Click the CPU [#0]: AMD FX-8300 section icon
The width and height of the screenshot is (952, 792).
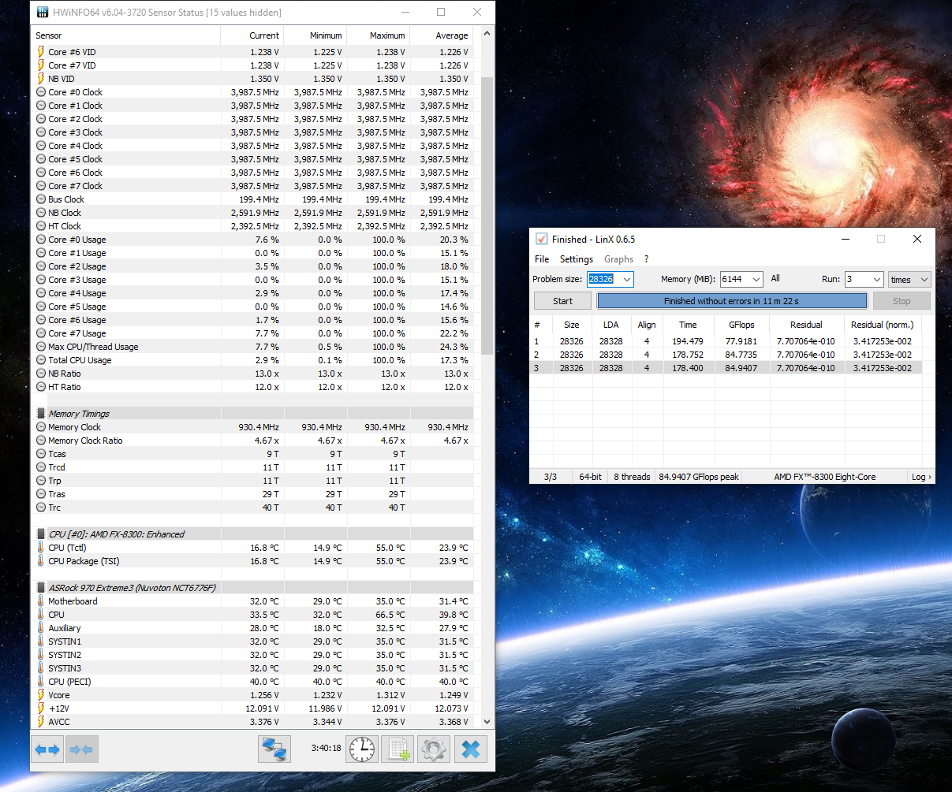pos(41,534)
